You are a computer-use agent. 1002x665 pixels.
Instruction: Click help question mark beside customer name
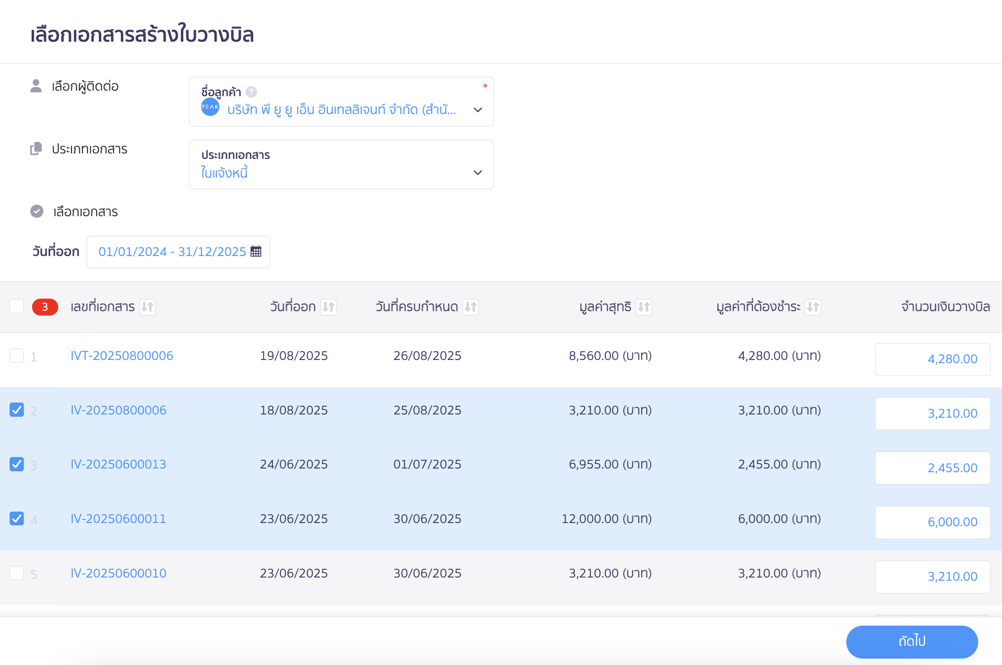point(251,92)
